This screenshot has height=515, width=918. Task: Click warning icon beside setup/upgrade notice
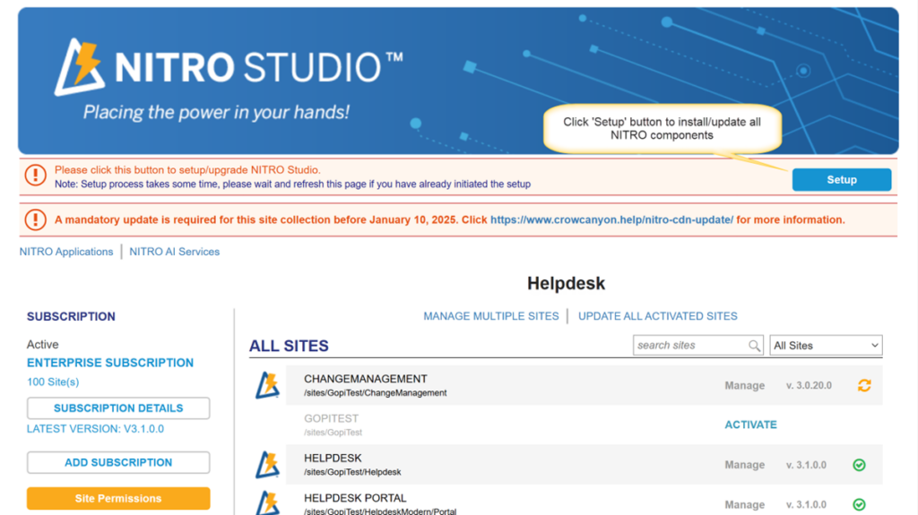click(x=36, y=175)
